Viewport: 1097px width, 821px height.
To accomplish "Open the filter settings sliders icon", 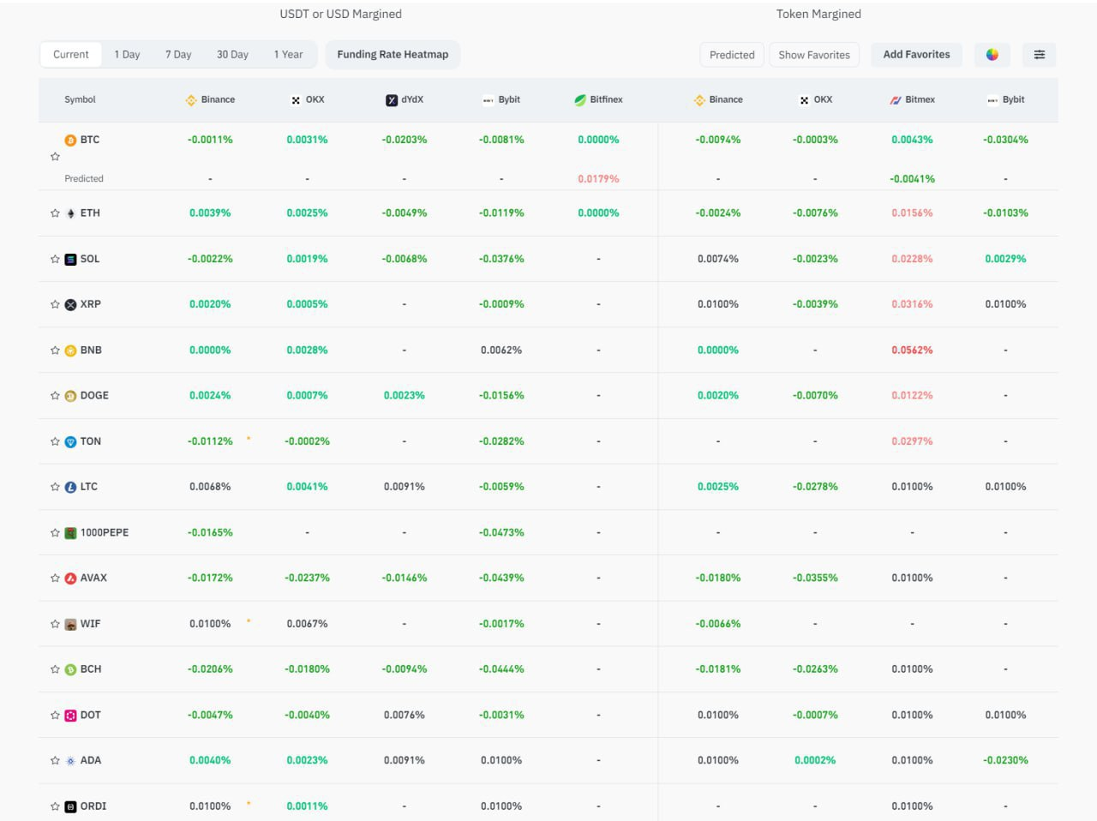I will pyautogui.click(x=1039, y=55).
